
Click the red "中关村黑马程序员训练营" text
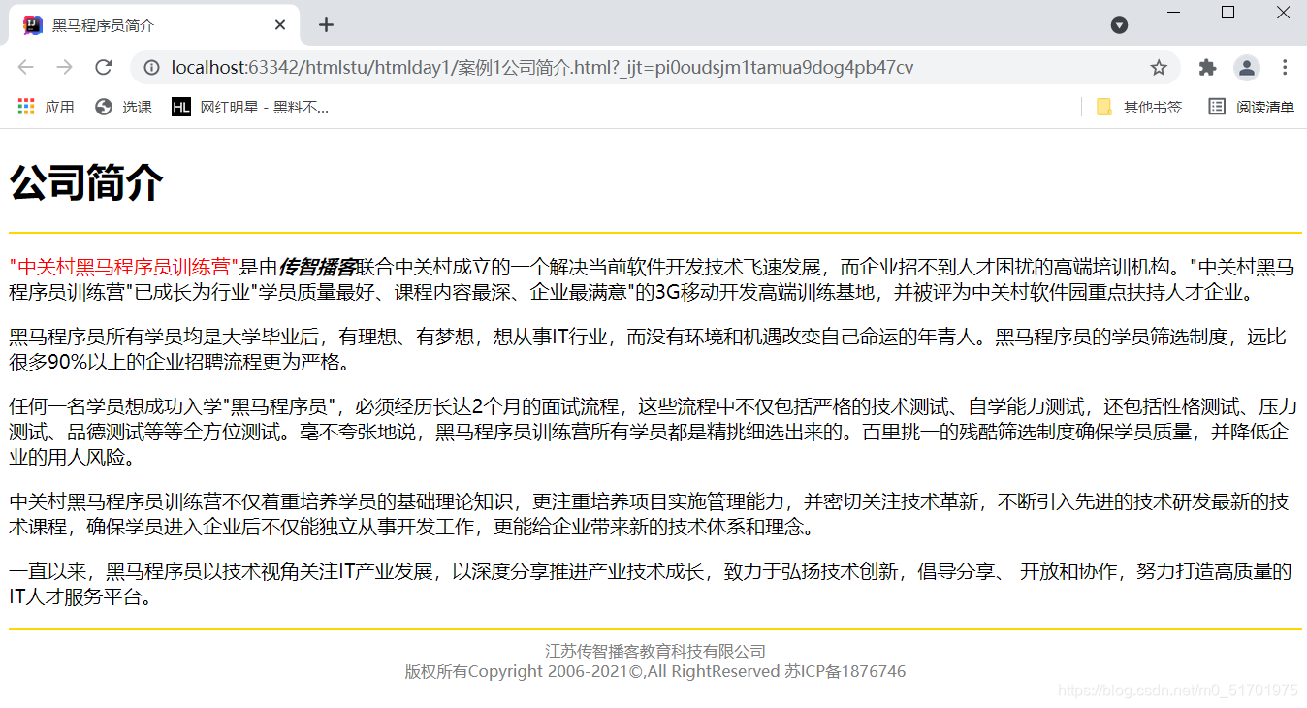click(124, 267)
